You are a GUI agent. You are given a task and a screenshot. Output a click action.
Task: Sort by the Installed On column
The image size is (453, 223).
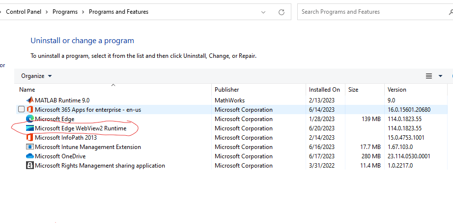tap(324, 90)
